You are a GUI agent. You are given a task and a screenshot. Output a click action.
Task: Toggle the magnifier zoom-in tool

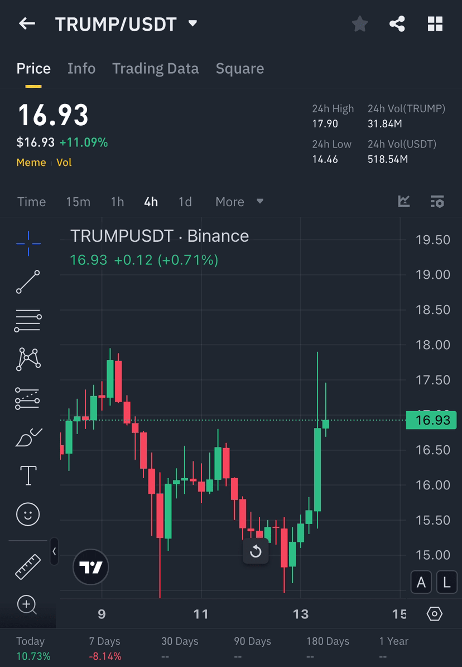pyautogui.click(x=27, y=605)
